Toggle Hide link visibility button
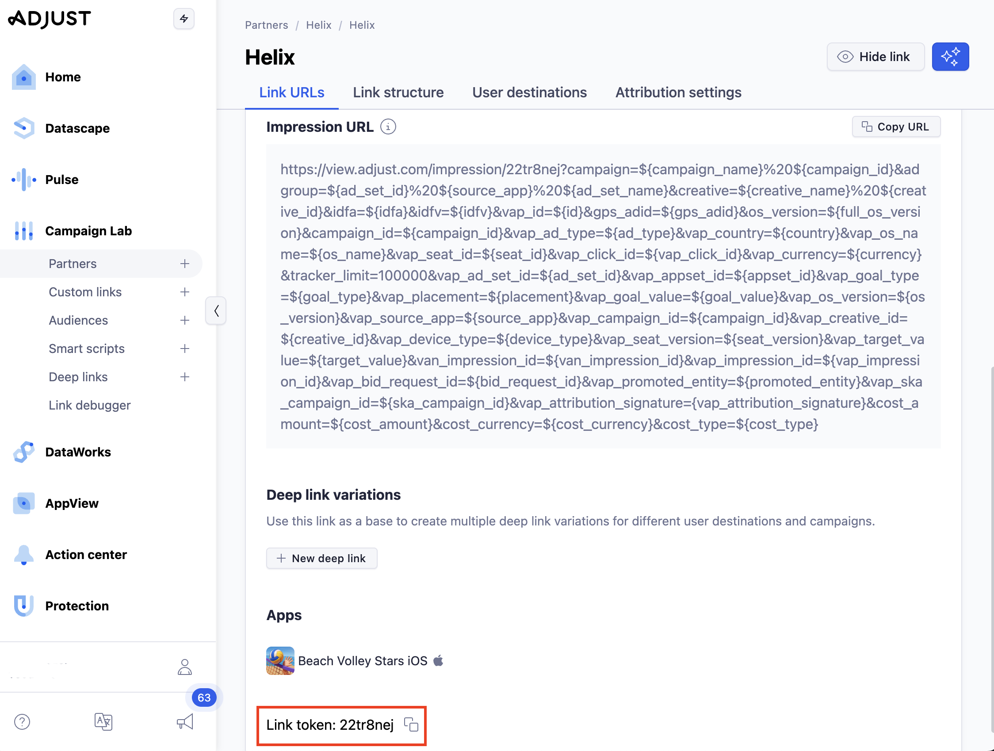 click(875, 57)
